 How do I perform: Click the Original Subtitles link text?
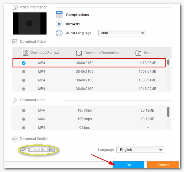(x=41, y=150)
